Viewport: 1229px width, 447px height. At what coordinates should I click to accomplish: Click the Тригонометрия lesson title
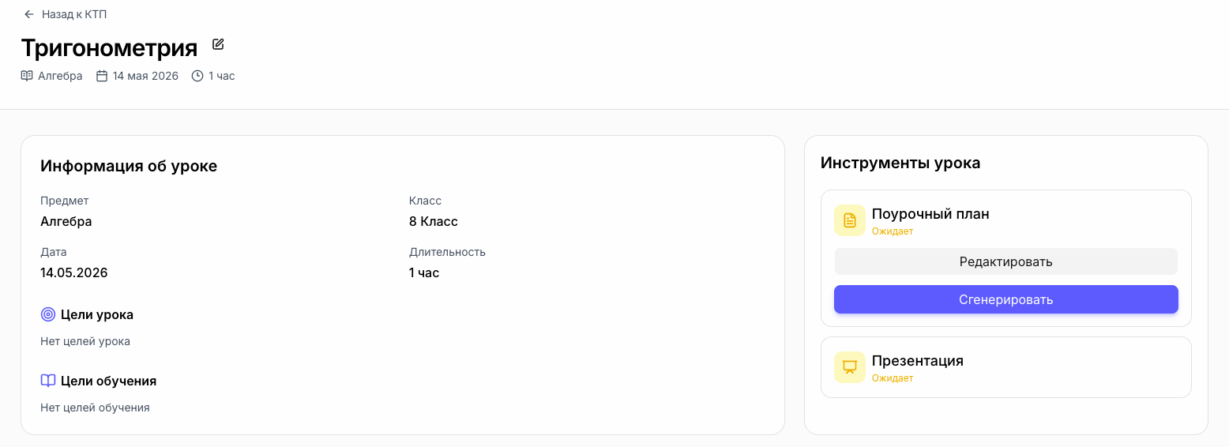pos(109,48)
